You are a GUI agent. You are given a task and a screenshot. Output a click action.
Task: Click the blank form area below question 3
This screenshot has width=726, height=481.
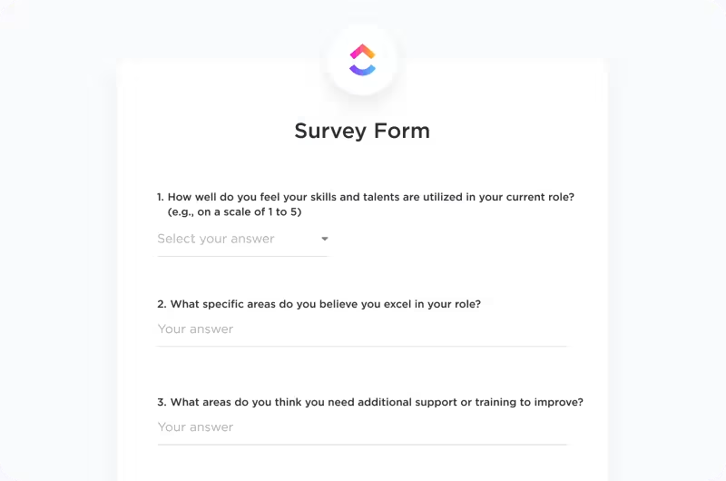coord(362,465)
